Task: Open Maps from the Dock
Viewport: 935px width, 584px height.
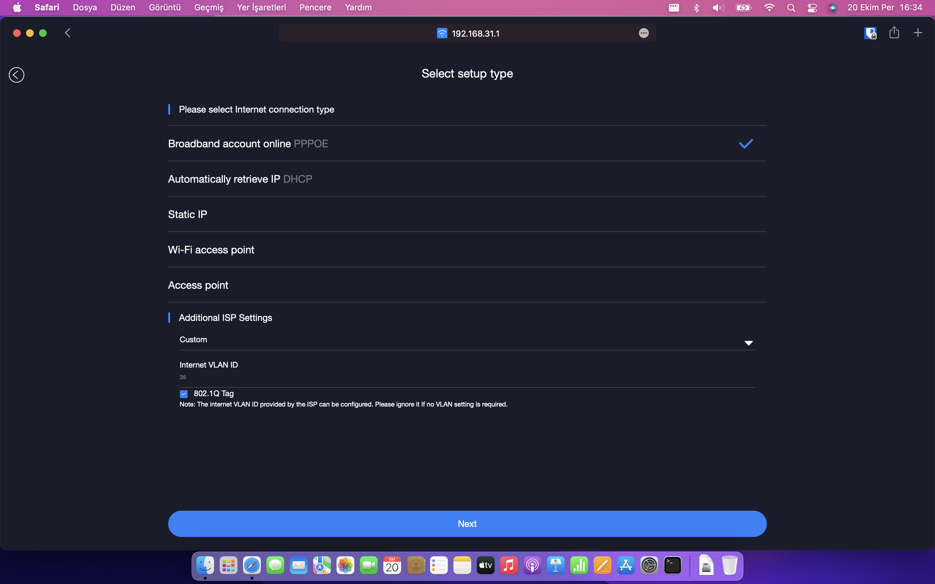Action: (x=322, y=566)
